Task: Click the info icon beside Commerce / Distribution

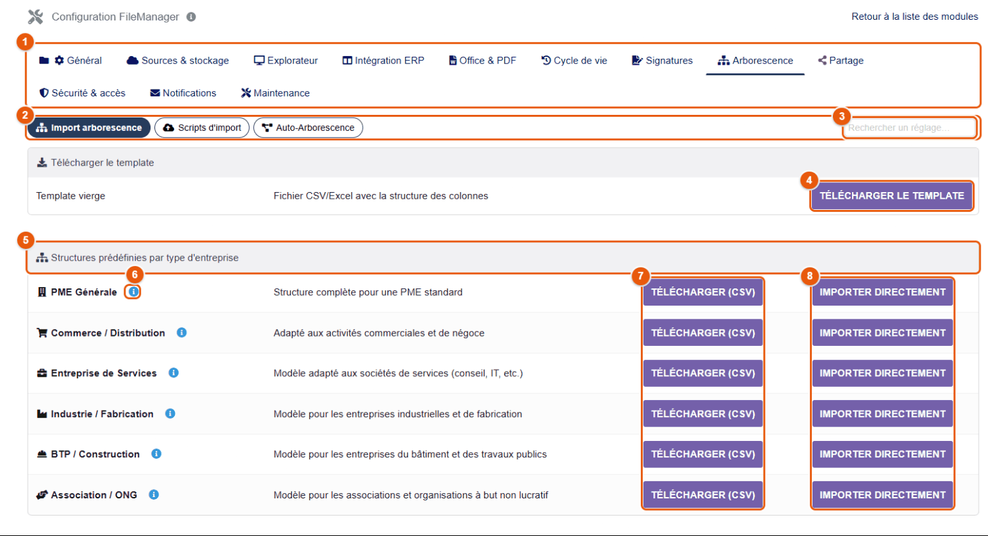Action: coord(182,333)
